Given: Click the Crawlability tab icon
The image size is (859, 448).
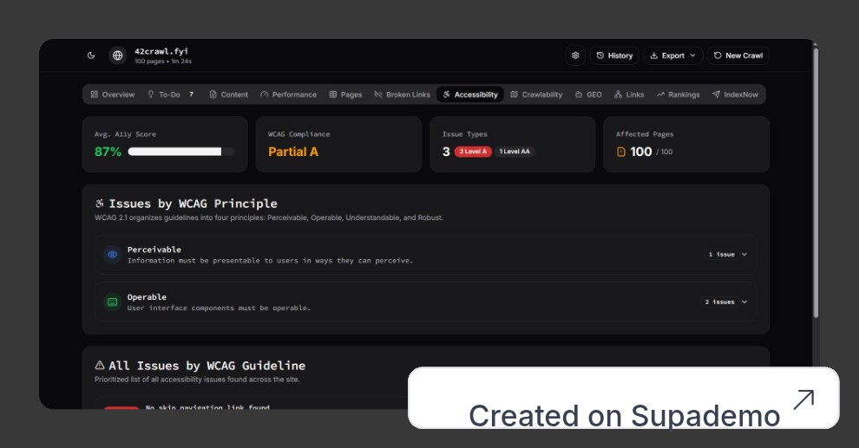Looking at the screenshot, I should point(515,94).
